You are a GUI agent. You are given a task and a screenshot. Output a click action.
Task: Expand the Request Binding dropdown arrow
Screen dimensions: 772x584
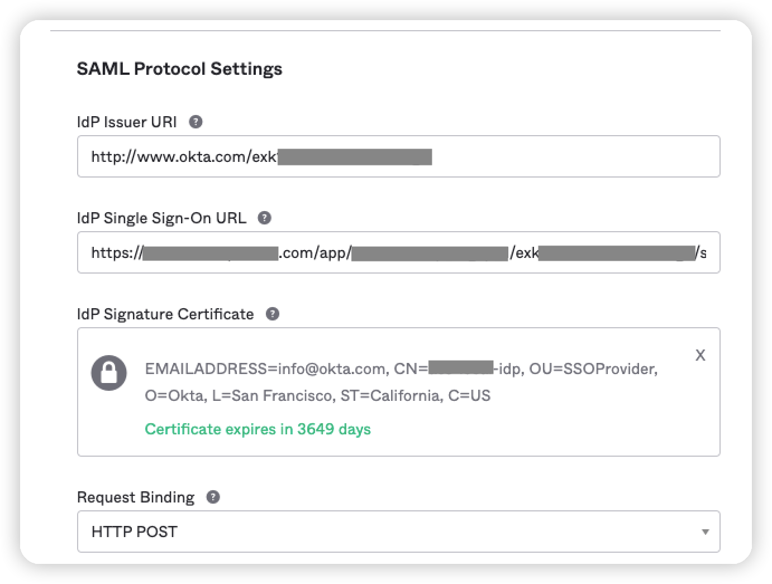(x=705, y=532)
